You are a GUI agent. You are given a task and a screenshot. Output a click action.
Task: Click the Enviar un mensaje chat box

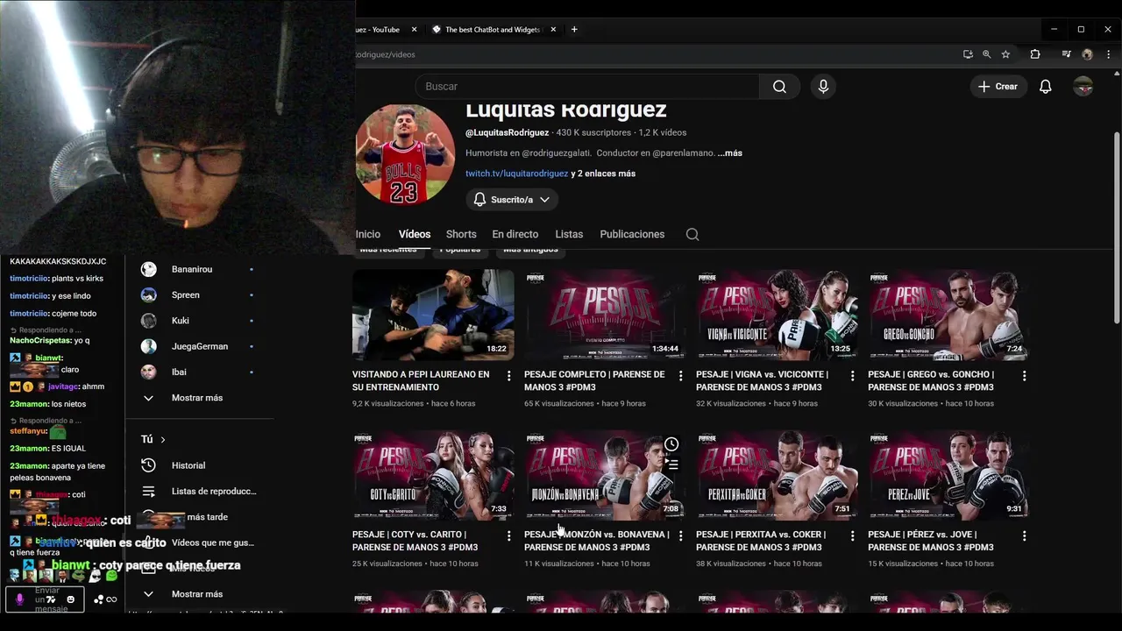point(46,599)
